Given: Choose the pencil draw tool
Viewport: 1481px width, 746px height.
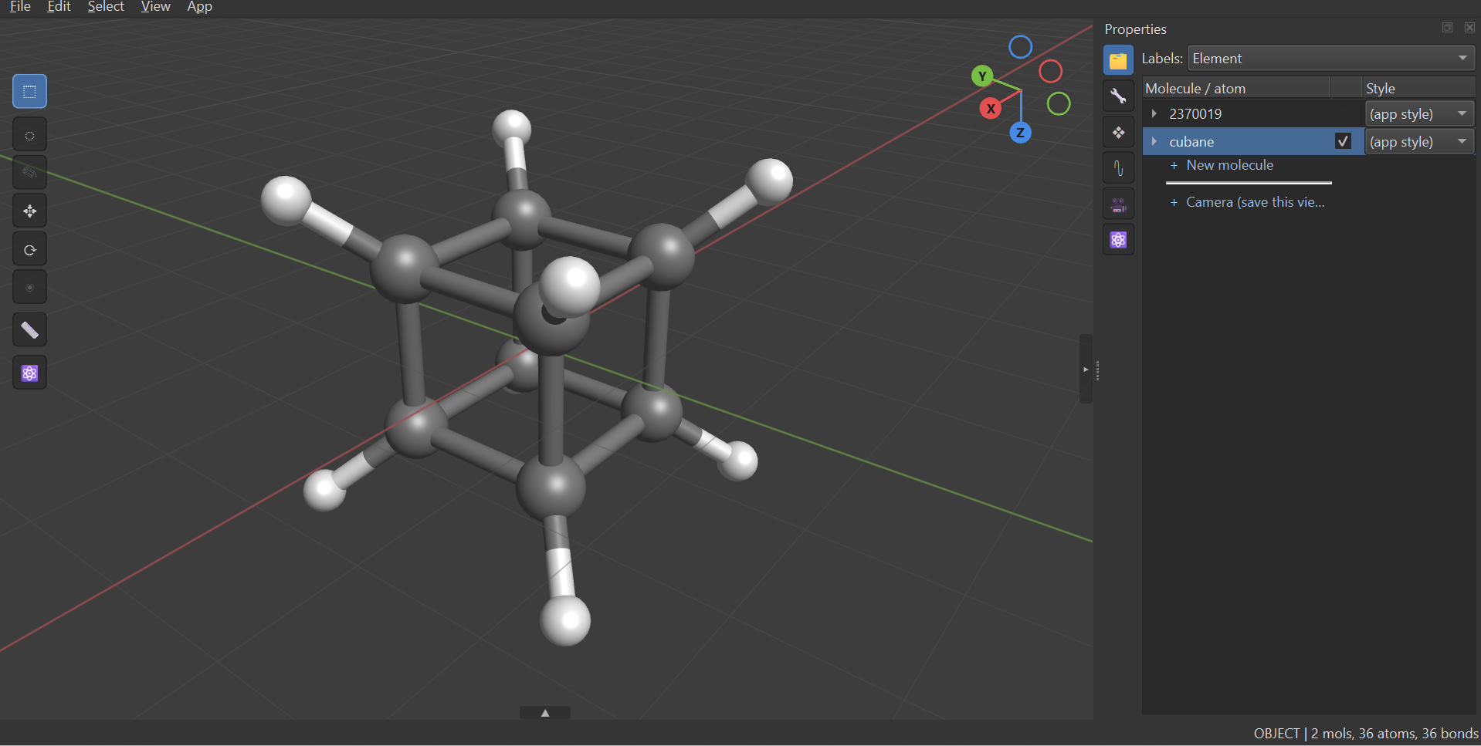Looking at the screenshot, I should pos(29,173).
